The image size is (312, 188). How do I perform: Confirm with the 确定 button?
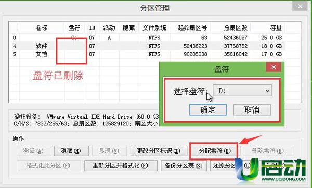(207, 110)
